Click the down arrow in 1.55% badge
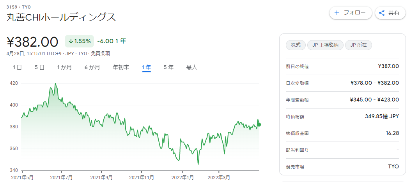Image resolution: width=411 pixels, height=182 pixels. [x=71, y=41]
